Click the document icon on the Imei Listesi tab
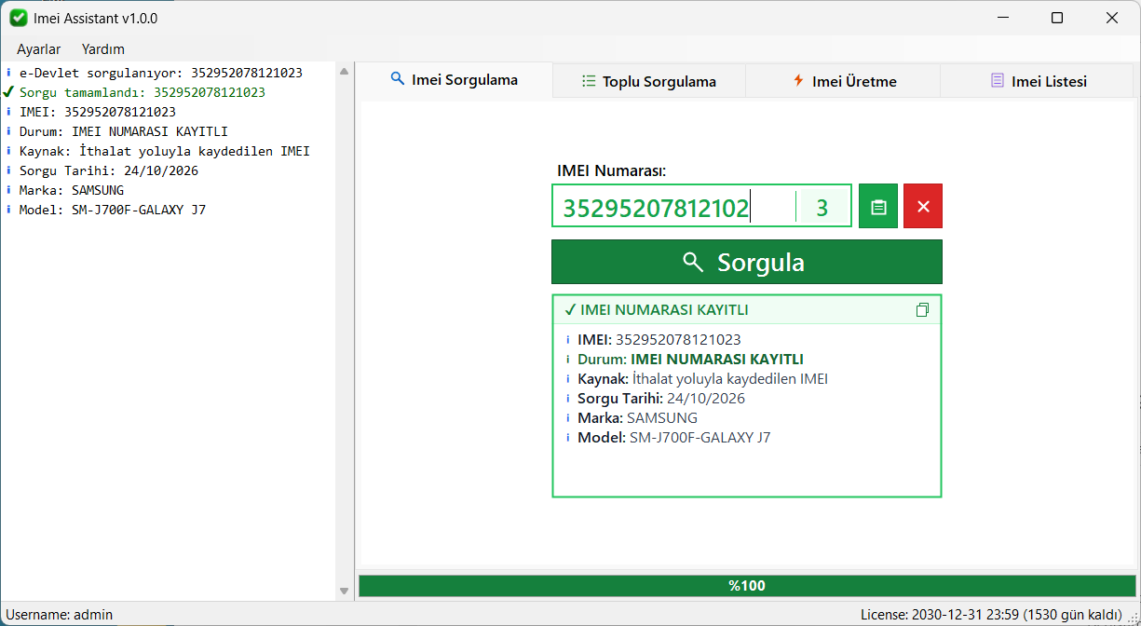 pyautogui.click(x=998, y=80)
